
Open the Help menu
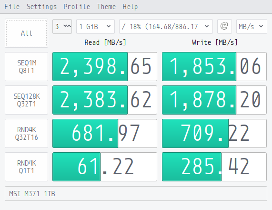(x=130, y=7)
